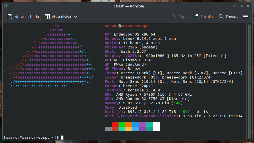The width and height of the screenshot is (254, 143).
Task: Click the memory percentage '14%'
Action: pyautogui.click(x=177, y=103)
